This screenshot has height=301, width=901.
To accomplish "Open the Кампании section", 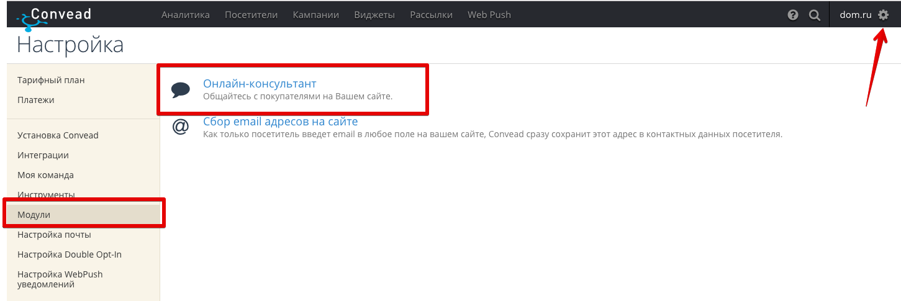I will point(316,15).
